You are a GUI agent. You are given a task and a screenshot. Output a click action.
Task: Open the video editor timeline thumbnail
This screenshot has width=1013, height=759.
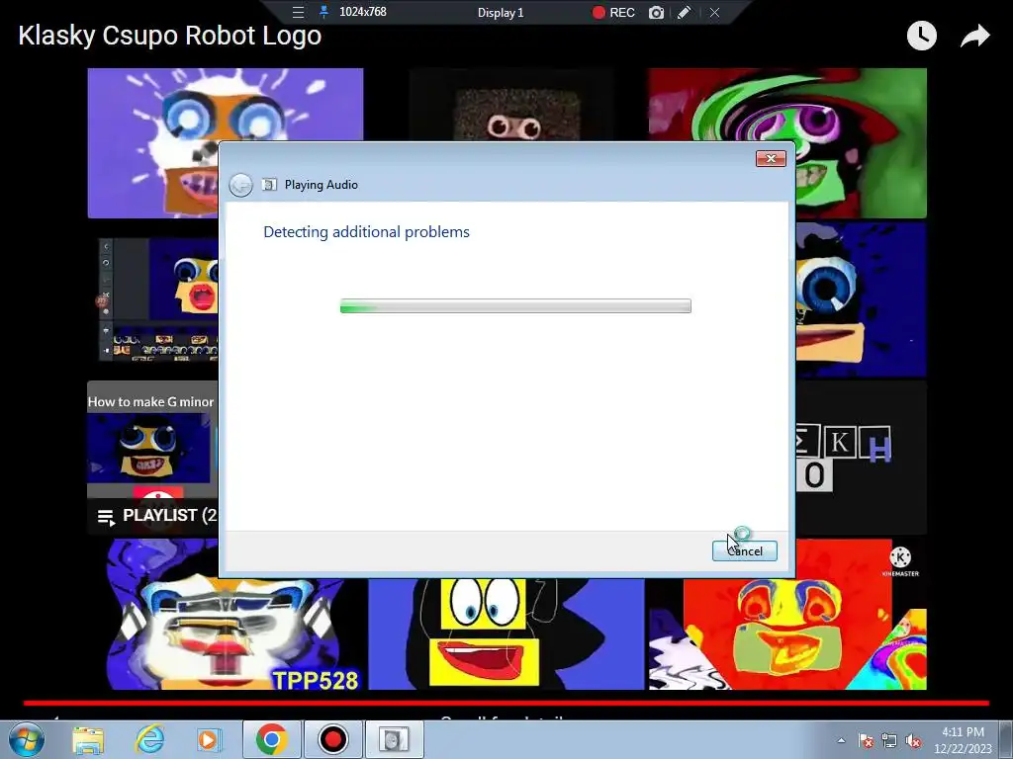[159, 299]
